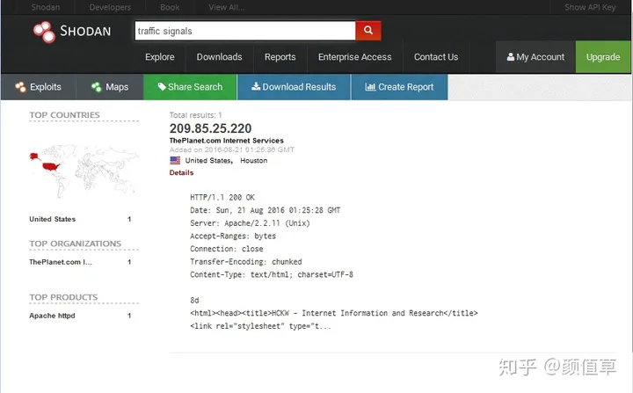
Task: Click the Share Search button
Action: tap(190, 87)
